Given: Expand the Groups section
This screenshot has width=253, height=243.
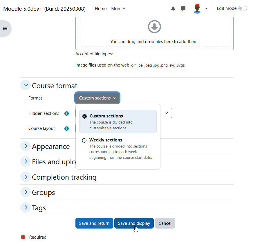Looking at the screenshot, I should (26, 192).
